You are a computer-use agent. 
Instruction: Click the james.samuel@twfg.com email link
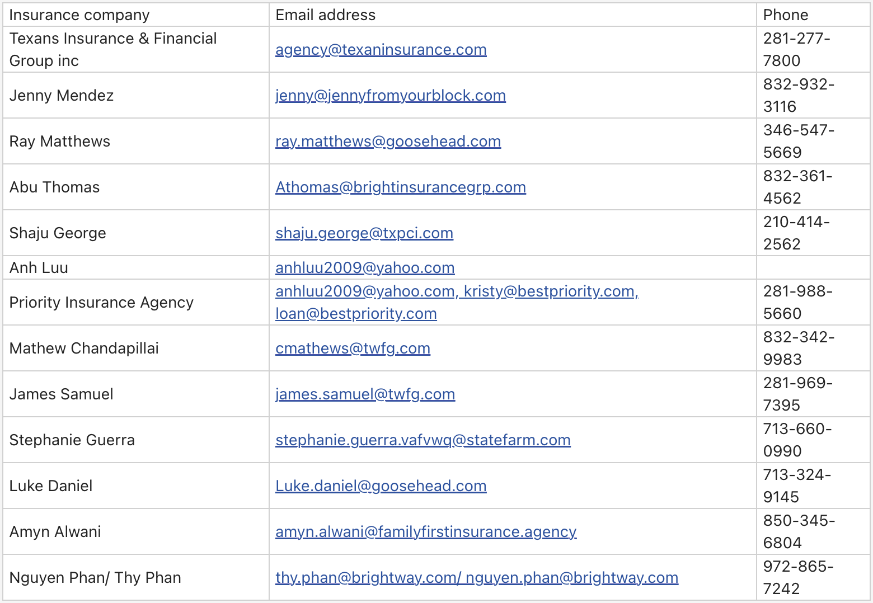(365, 394)
